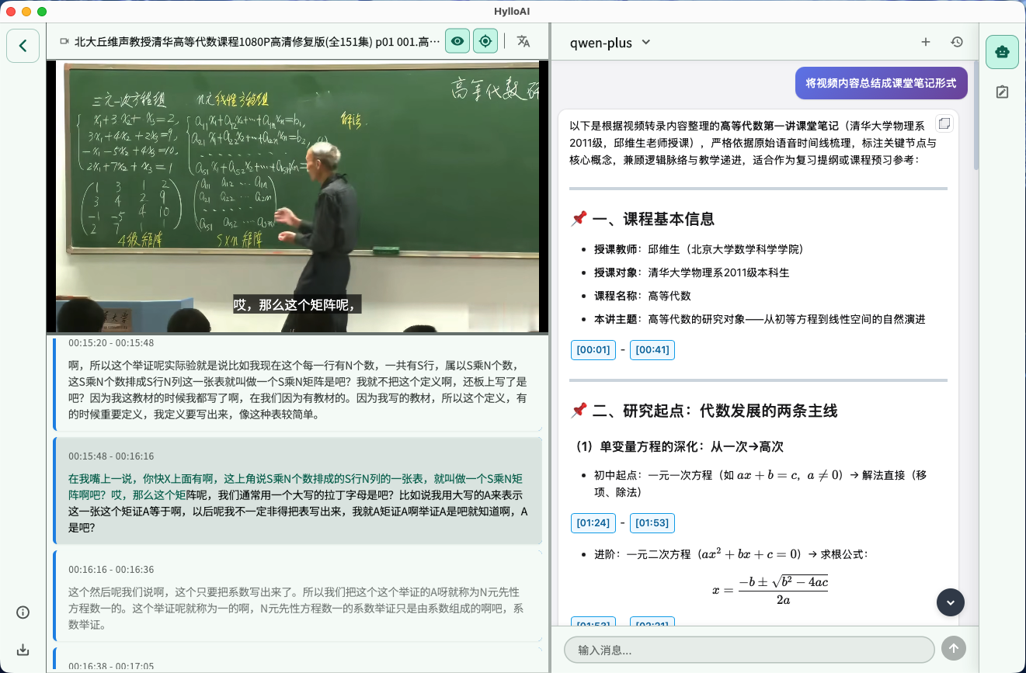Click the 授课对象 bullet line
Image resolution: width=1026 pixels, height=673 pixels.
click(x=691, y=272)
